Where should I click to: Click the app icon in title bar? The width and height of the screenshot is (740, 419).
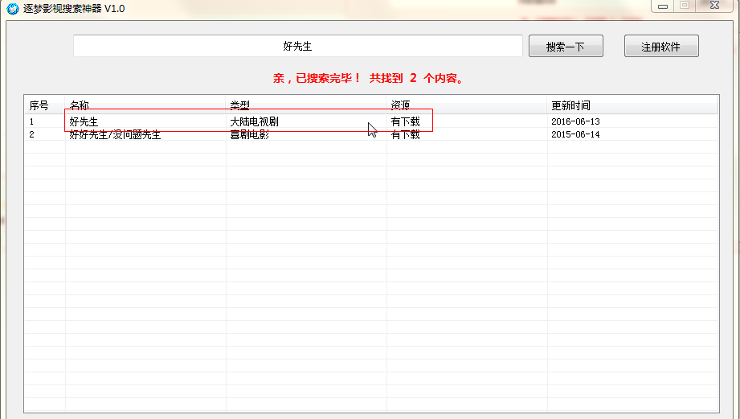[x=12, y=8]
